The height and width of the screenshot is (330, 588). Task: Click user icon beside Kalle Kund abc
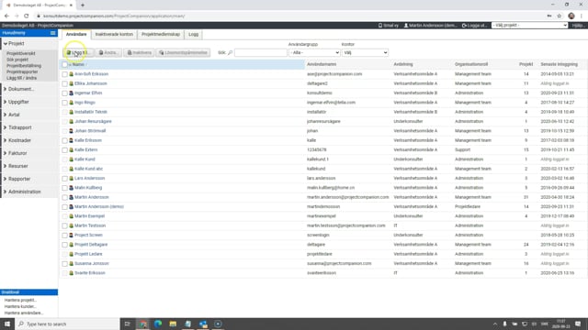[72, 169]
